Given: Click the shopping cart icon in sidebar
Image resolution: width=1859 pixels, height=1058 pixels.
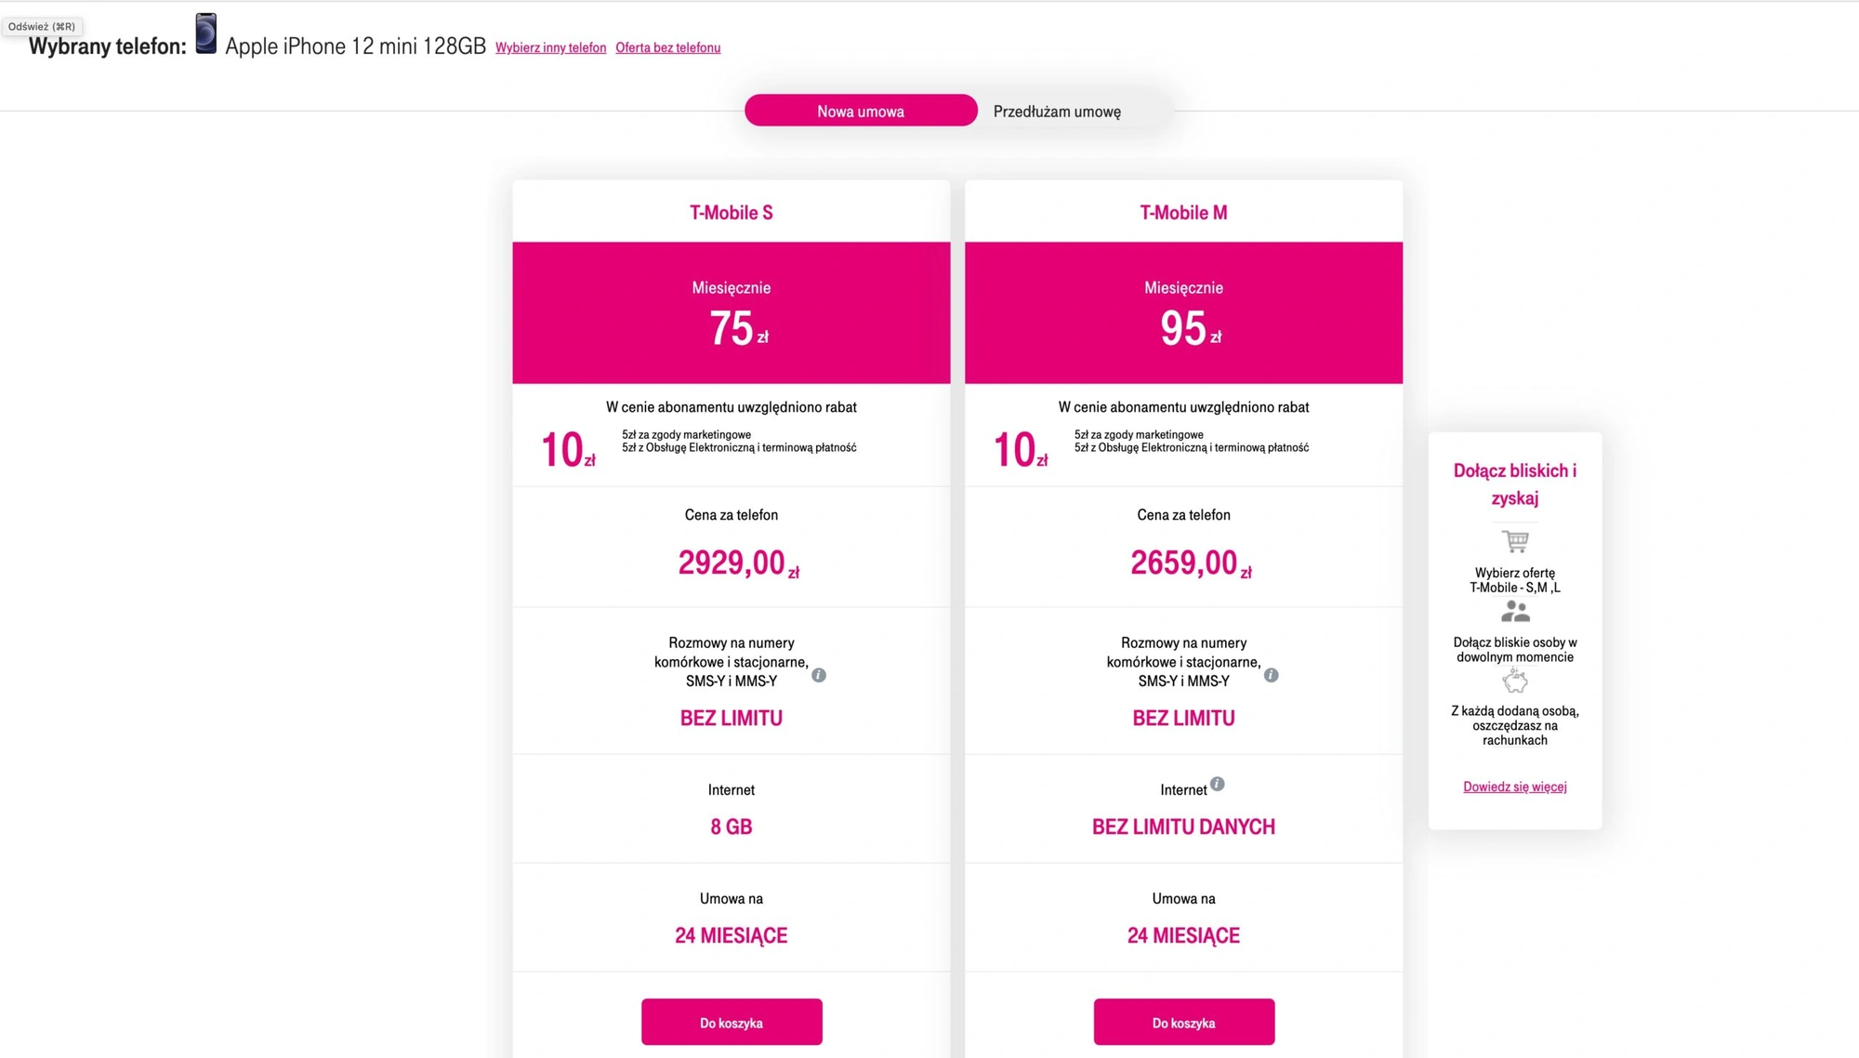Looking at the screenshot, I should (1515, 540).
